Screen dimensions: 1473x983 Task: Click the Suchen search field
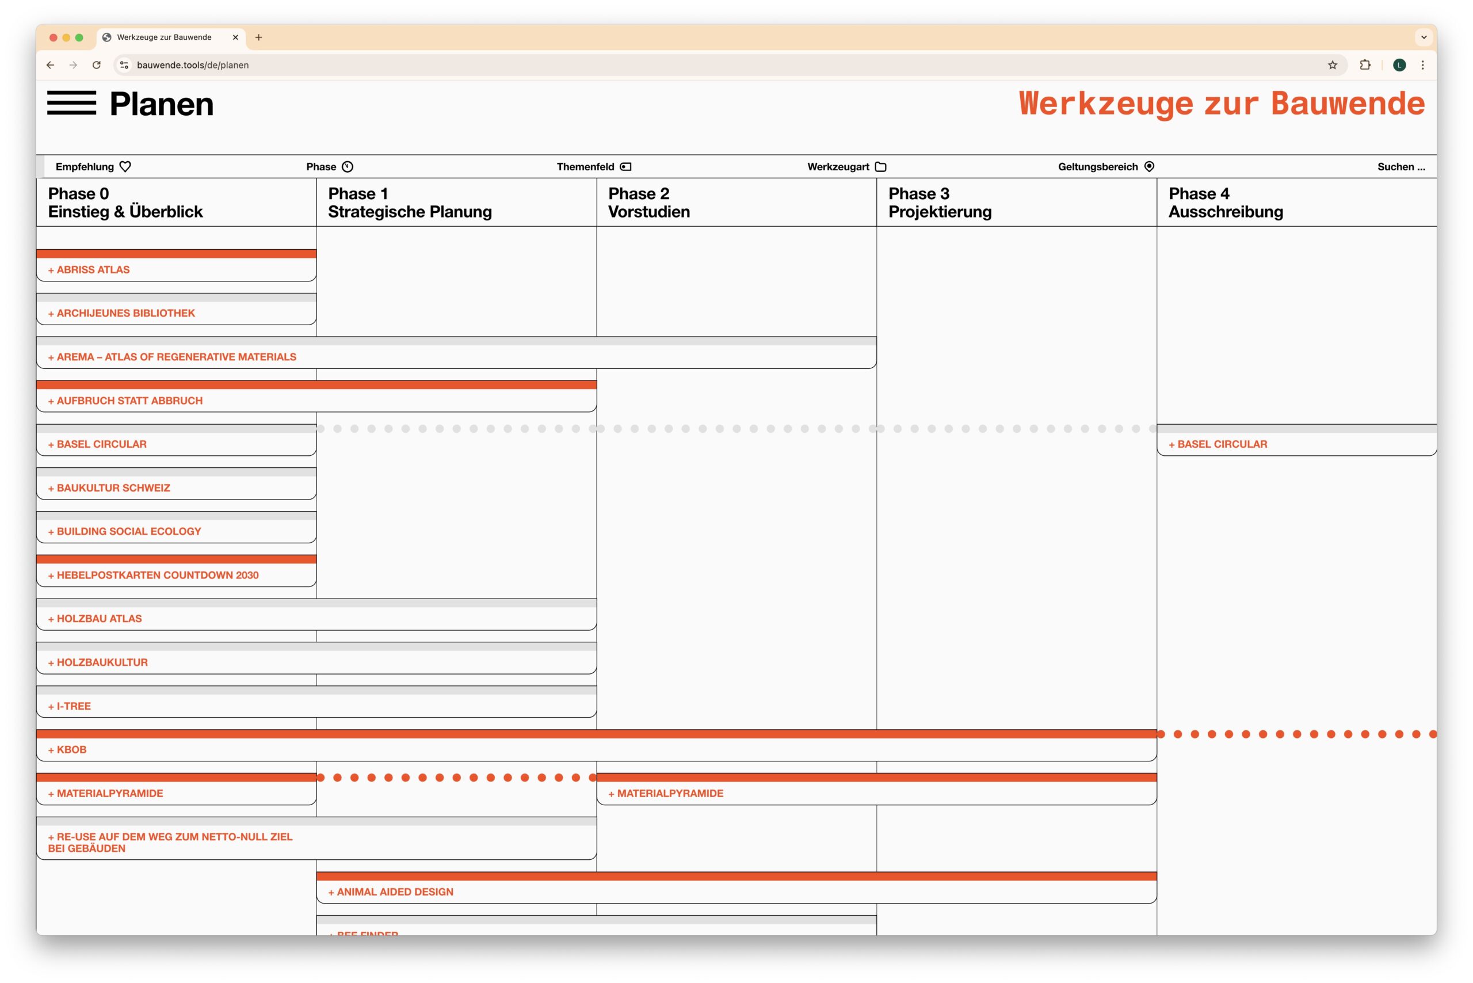(1401, 167)
